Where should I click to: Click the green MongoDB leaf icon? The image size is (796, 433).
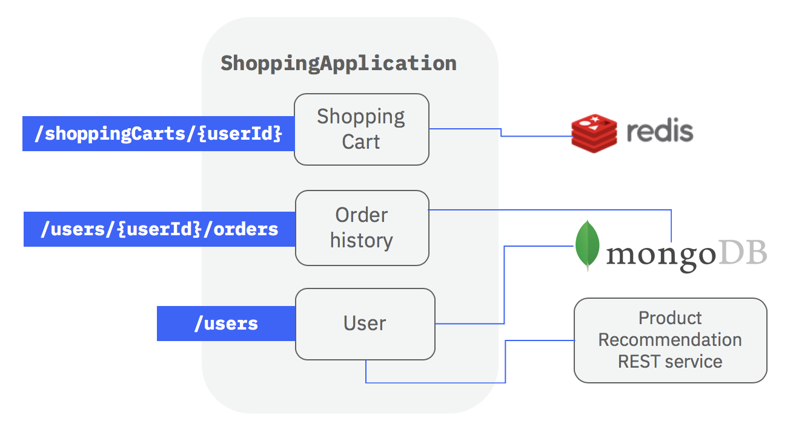point(587,246)
